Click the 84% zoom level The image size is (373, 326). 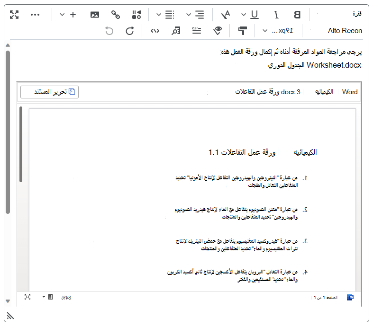pos(66,298)
